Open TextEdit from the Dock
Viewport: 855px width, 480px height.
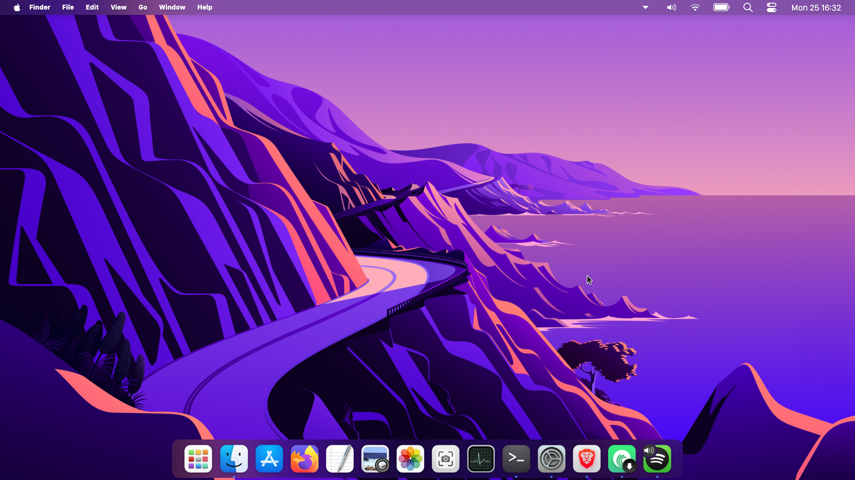coord(340,459)
